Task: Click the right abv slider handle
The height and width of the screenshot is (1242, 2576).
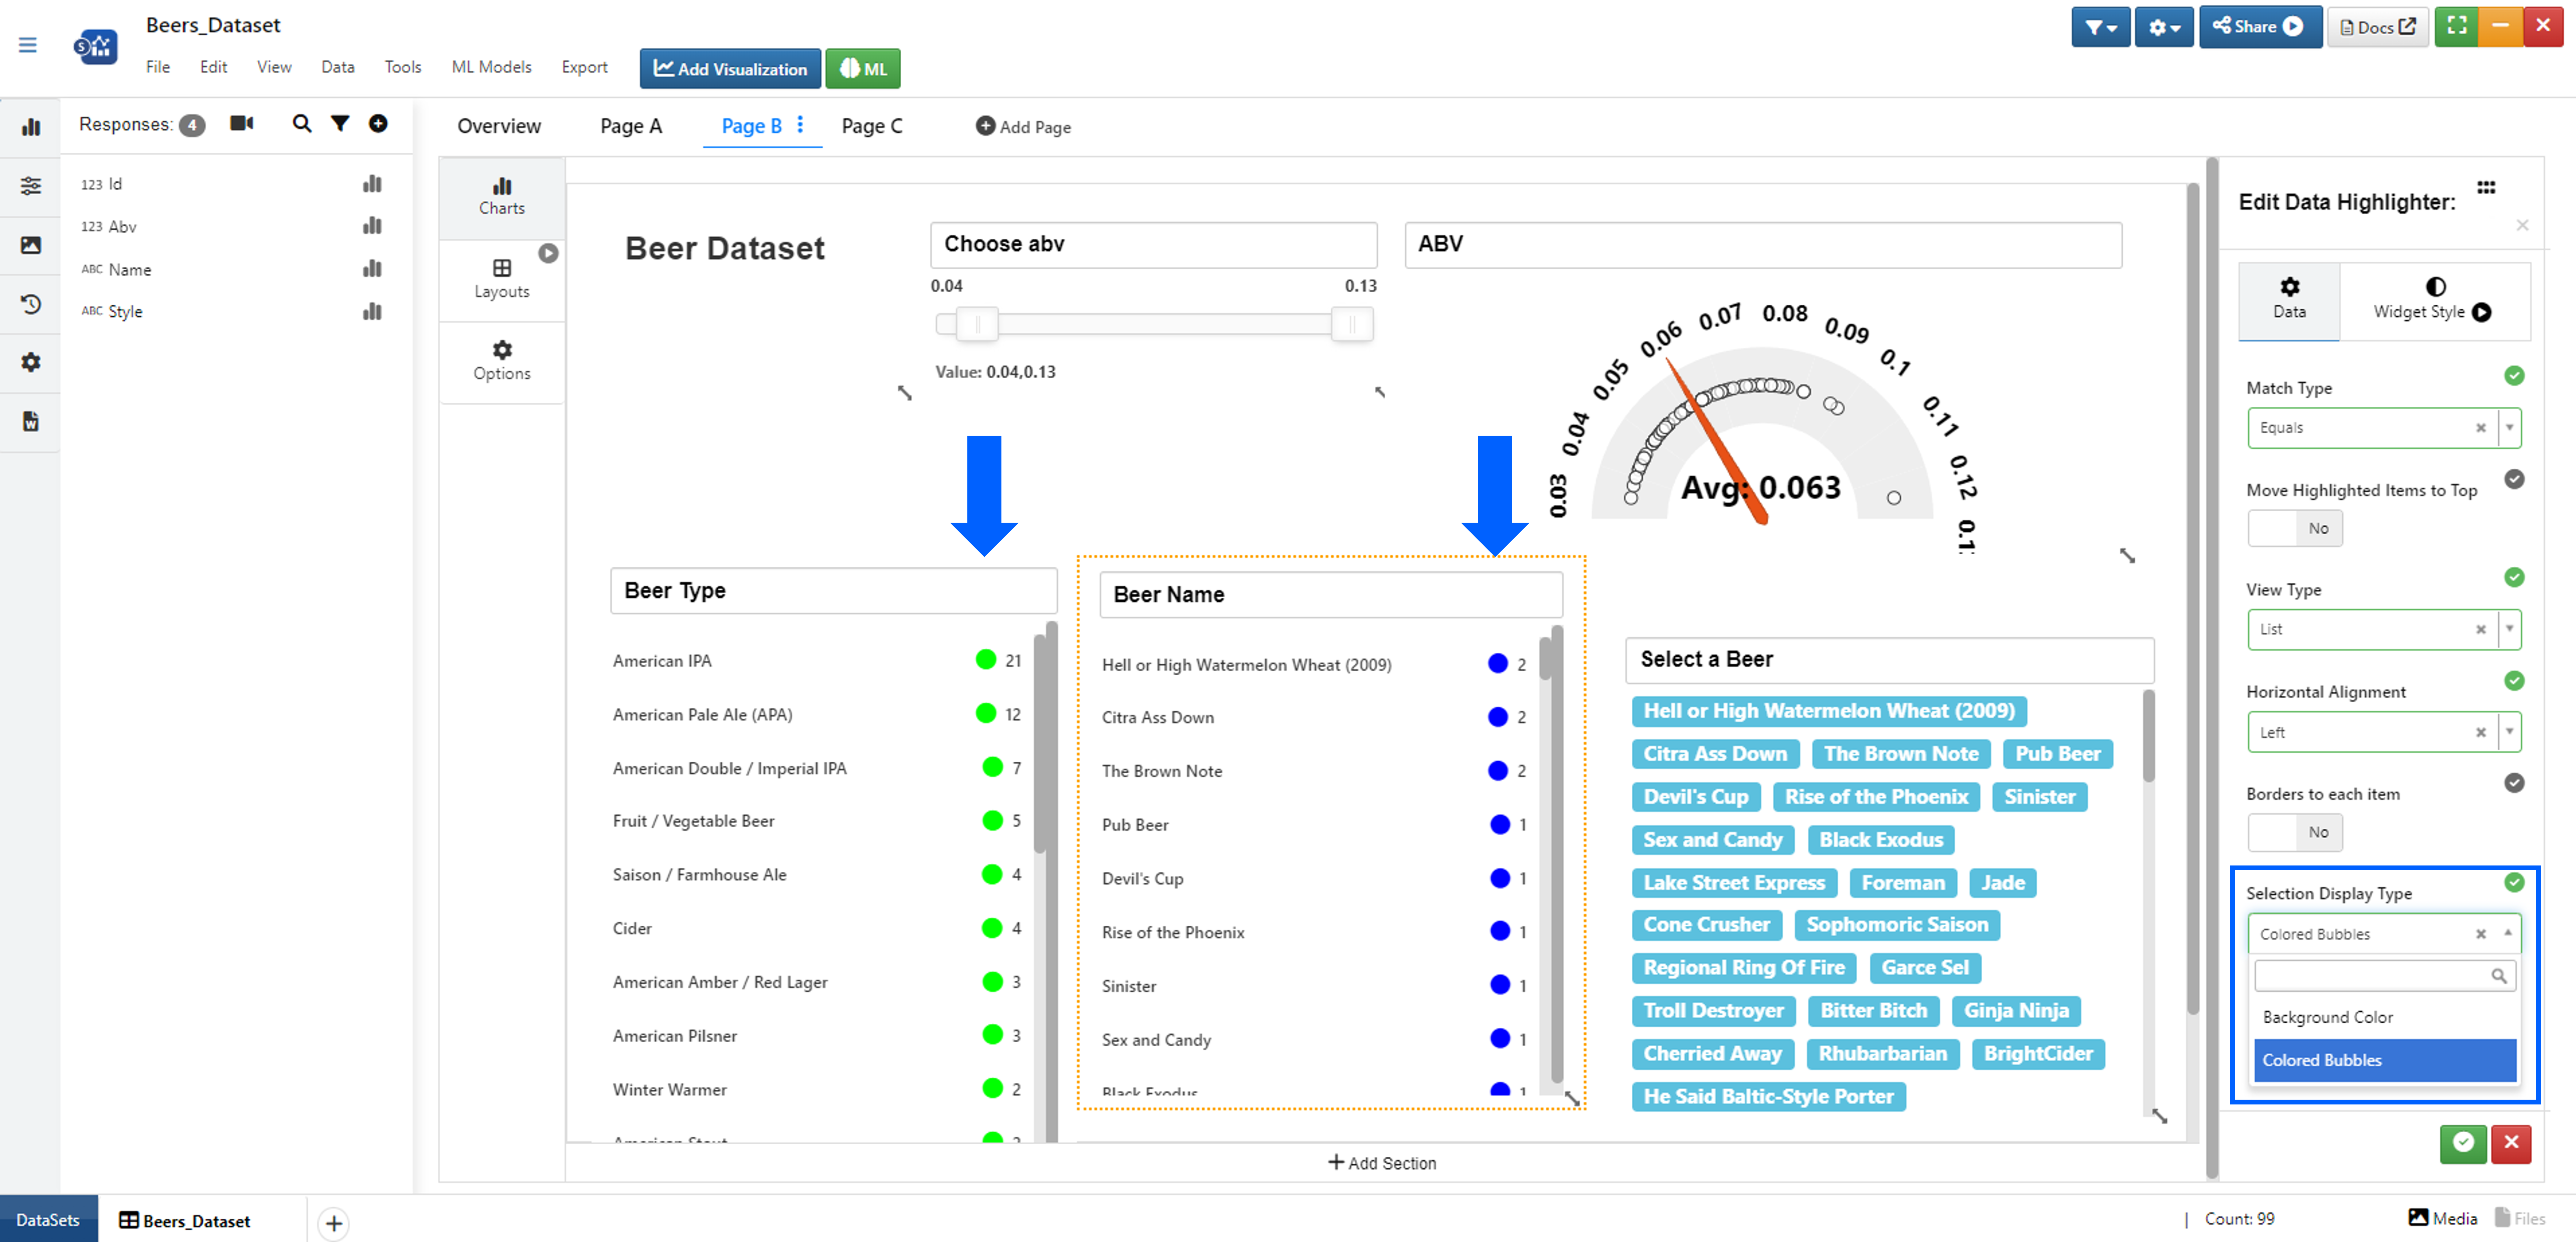Action: [1352, 324]
